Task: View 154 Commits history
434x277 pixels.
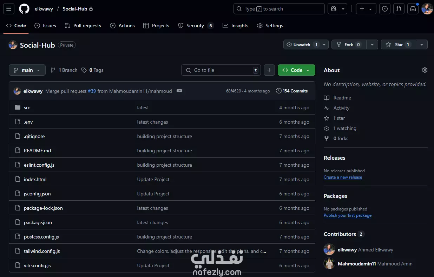Action: [292, 91]
